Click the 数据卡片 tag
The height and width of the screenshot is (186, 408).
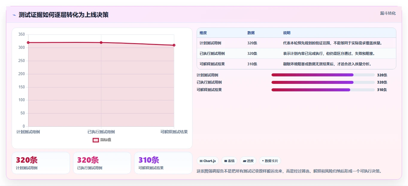coord(270,161)
